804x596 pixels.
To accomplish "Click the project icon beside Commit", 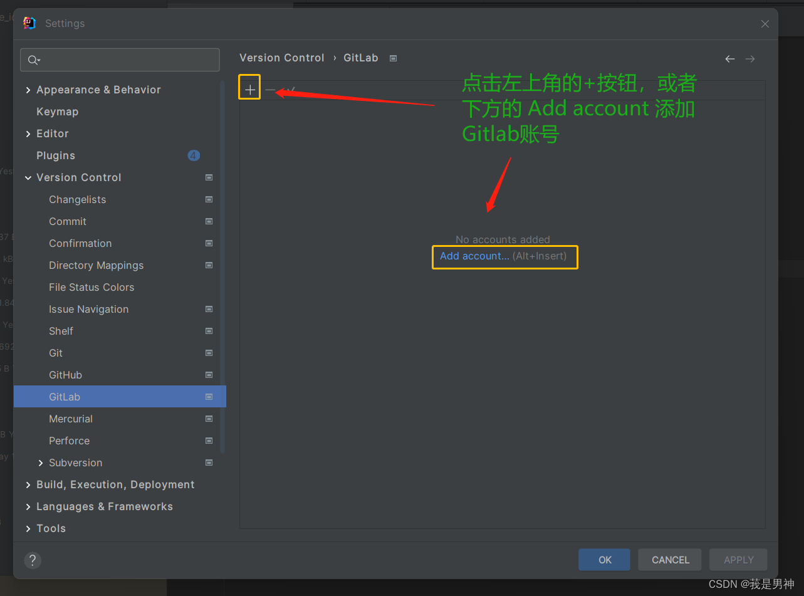I will pyautogui.click(x=209, y=221).
